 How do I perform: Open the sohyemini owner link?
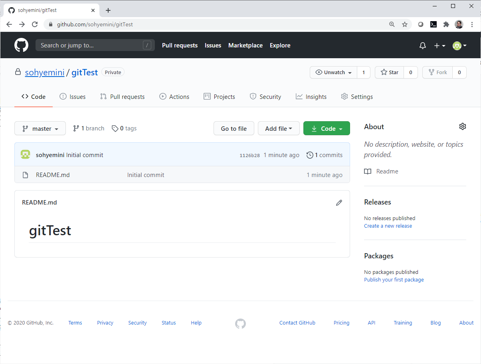(x=45, y=73)
